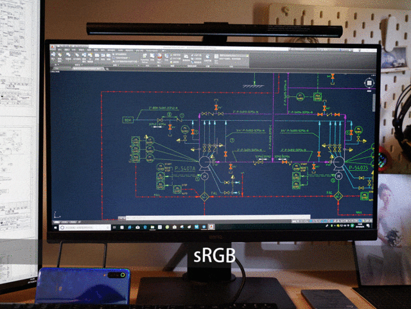Click the ViewCube navigation control
The image size is (411, 309).
[369, 83]
